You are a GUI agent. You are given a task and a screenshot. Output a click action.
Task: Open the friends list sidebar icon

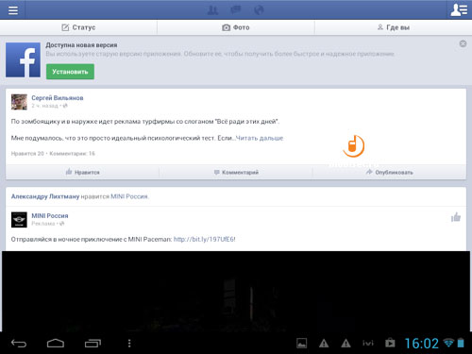[459, 9]
